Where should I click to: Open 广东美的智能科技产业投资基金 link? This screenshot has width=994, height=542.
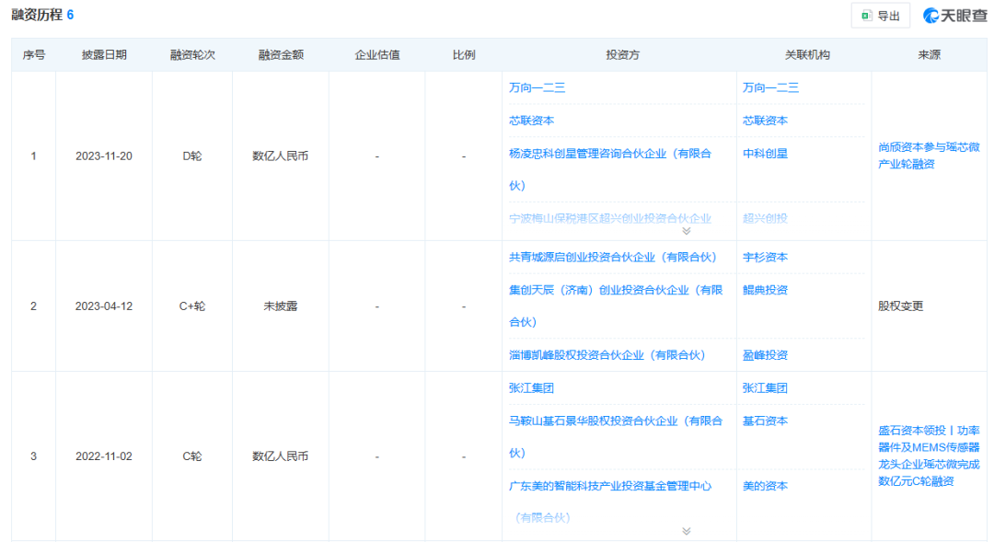(609, 486)
